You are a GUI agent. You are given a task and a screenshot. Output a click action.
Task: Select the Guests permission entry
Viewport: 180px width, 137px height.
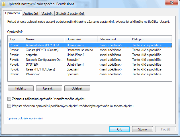pyautogui.click(x=42, y=50)
